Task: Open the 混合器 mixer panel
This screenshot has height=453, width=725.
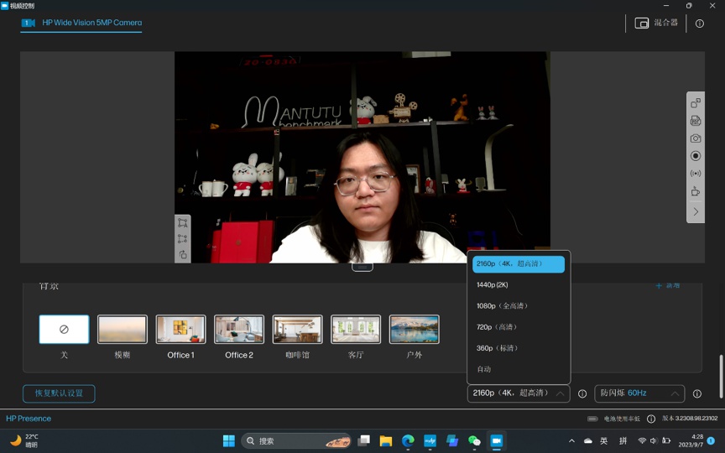Action: click(x=656, y=23)
